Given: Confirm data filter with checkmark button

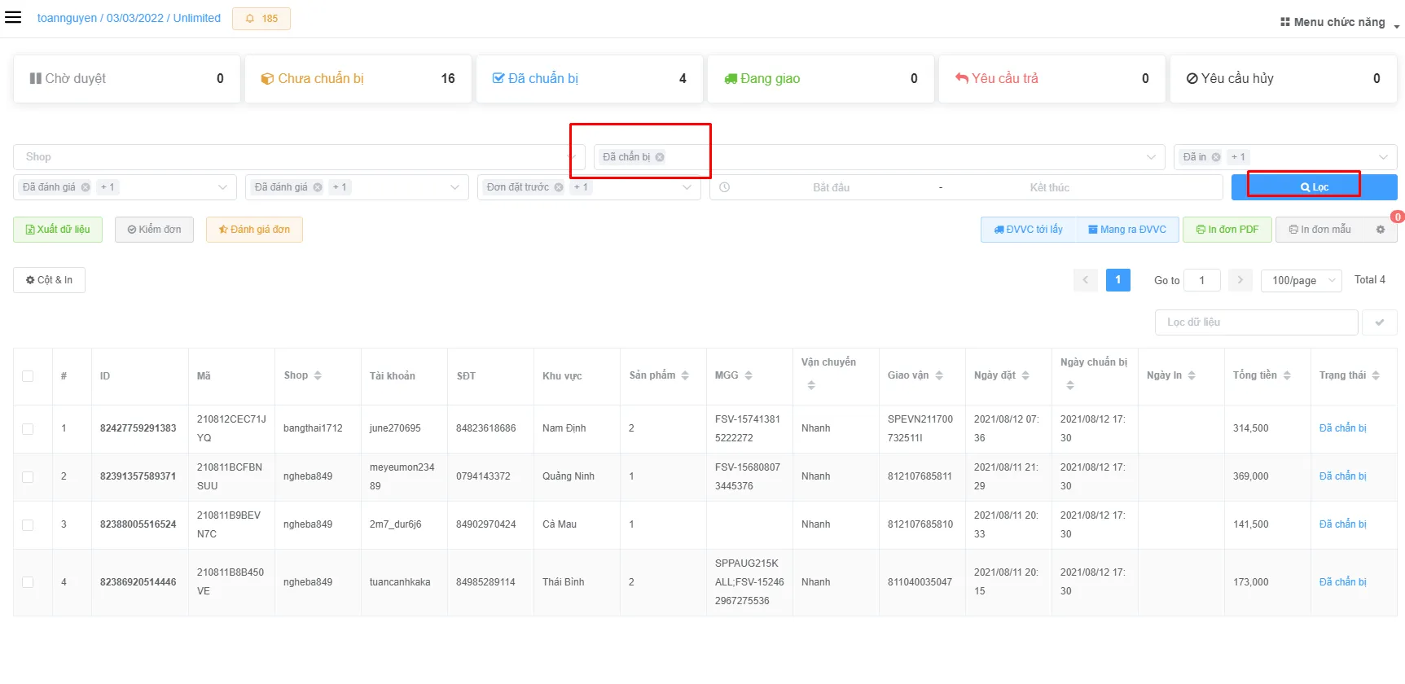Looking at the screenshot, I should [x=1380, y=322].
